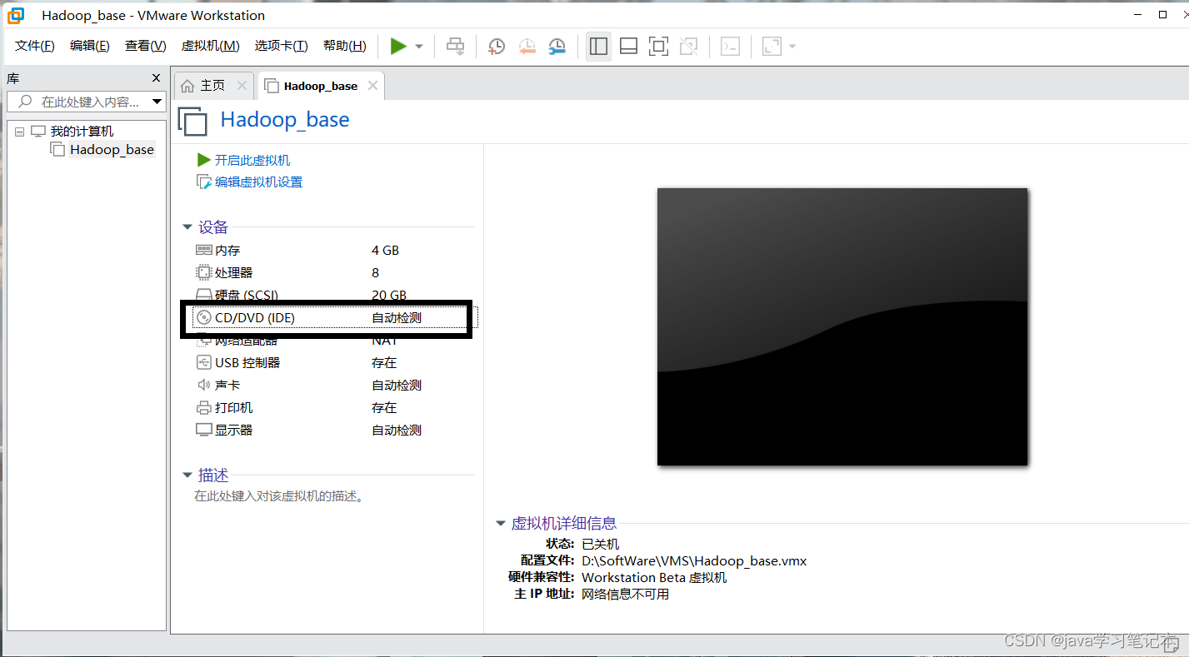Open the 查看(V) menu

[146, 46]
